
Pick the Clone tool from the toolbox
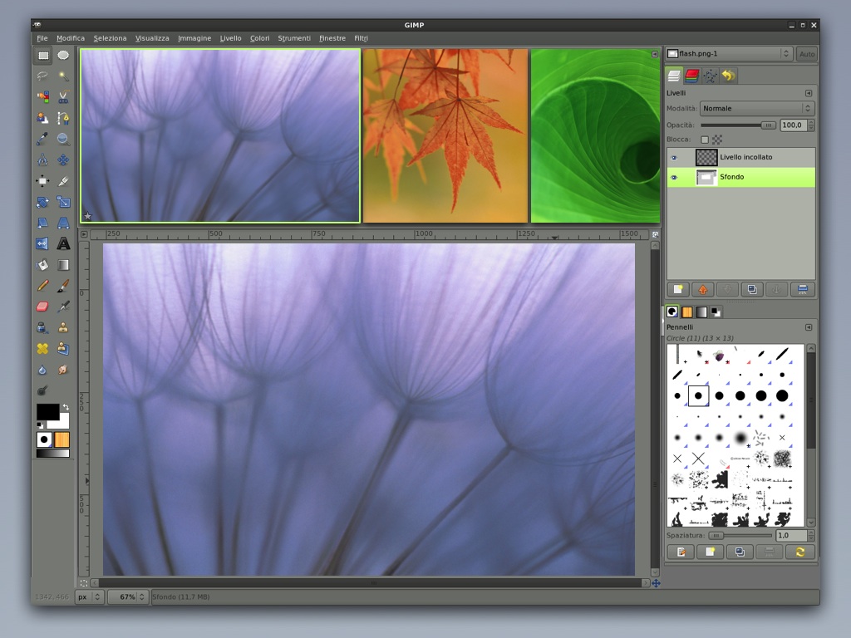pos(64,327)
